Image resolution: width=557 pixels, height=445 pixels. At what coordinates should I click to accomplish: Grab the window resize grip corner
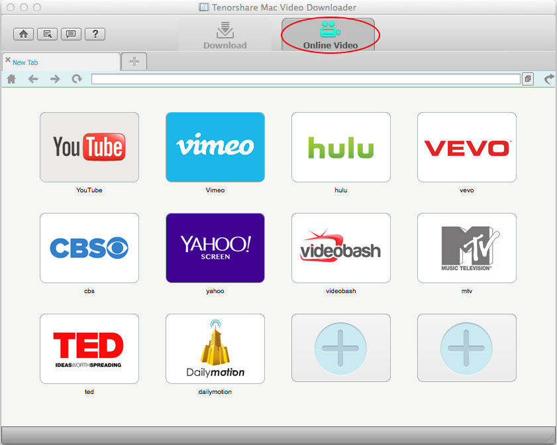[x=552, y=438]
